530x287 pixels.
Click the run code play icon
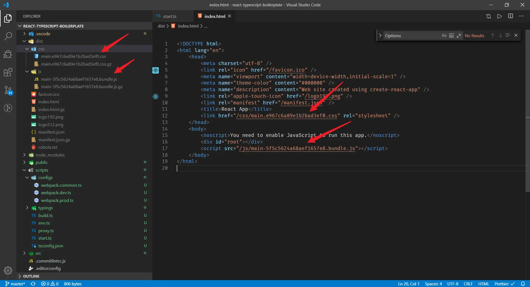[500, 16]
